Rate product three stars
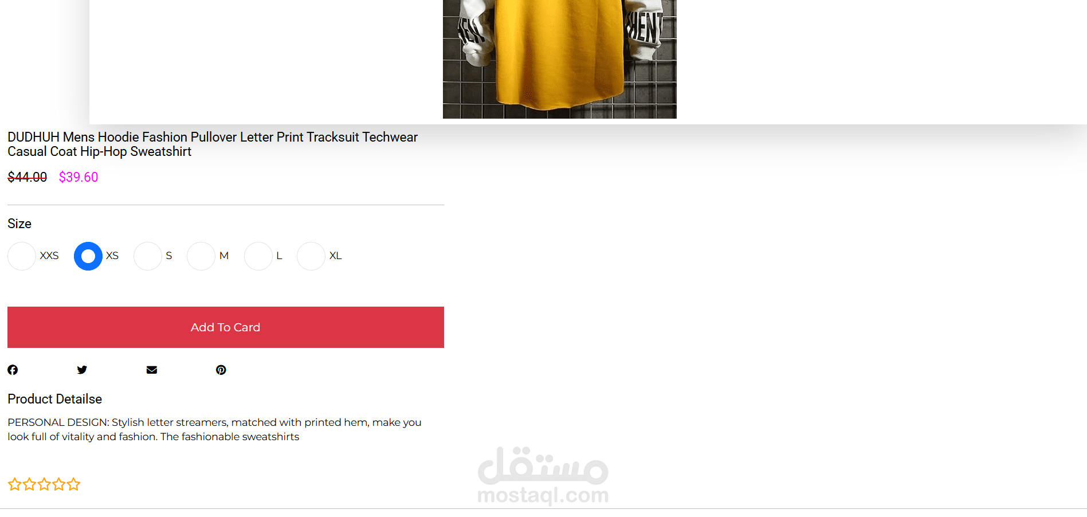Image resolution: width=1087 pixels, height=517 pixels. tap(44, 484)
